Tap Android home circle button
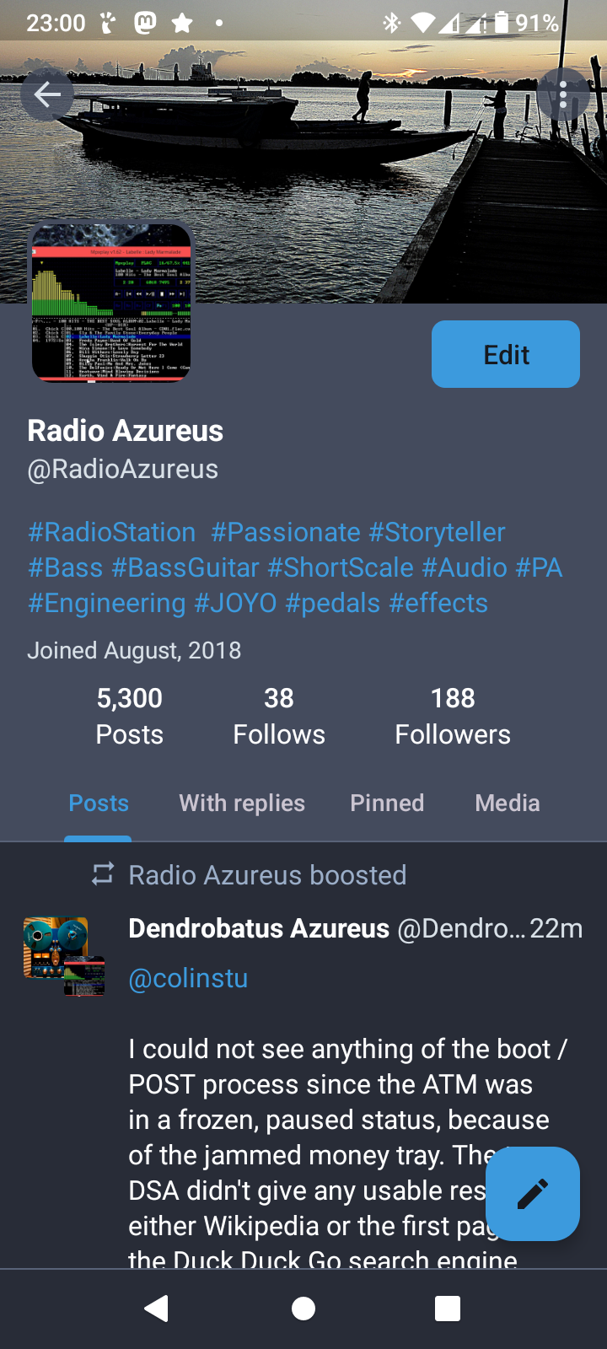Viewport: 607px width, 1349px height. pyautogui.click(x=303, y=1308)
